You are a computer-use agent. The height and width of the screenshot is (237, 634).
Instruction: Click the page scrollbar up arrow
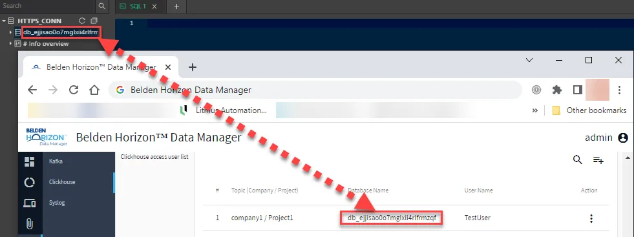(627, 158)
